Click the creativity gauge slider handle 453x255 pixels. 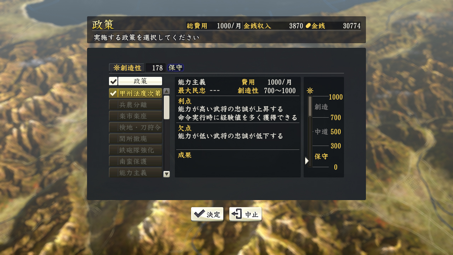[x=310, y=106]
